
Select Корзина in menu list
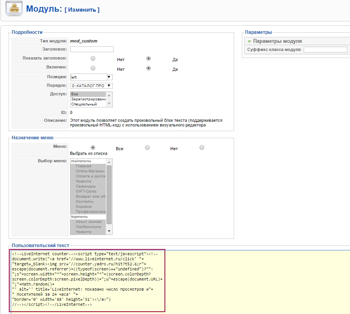click(88, 207)
